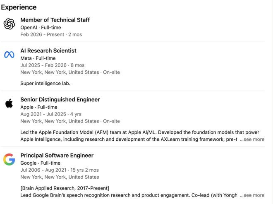
Task: Click the Apple · Full-time company text
Action: point(39,107)
